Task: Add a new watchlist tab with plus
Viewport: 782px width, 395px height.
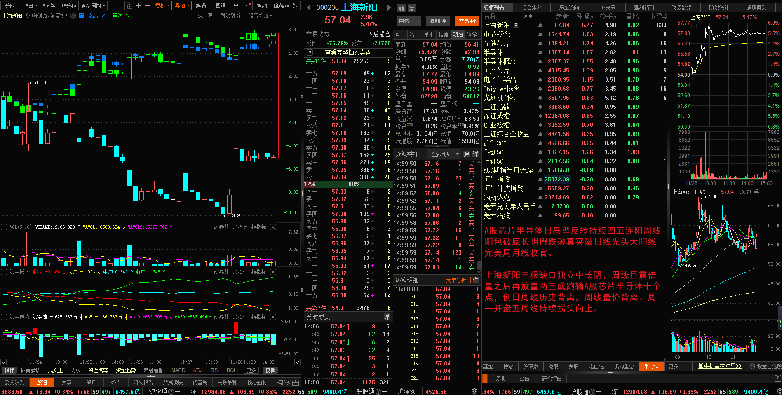Action: coord(687,366)
